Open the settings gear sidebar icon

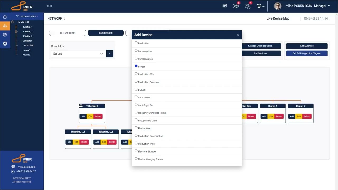pyautogui.click(x=5, y=35)
